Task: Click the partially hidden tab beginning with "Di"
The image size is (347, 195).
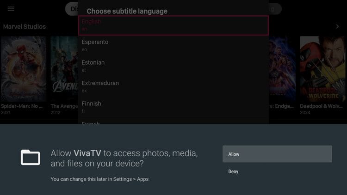Action: [72, 9]
